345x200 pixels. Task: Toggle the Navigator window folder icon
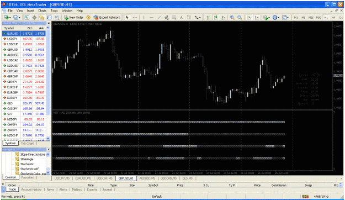tap(41, 17)
